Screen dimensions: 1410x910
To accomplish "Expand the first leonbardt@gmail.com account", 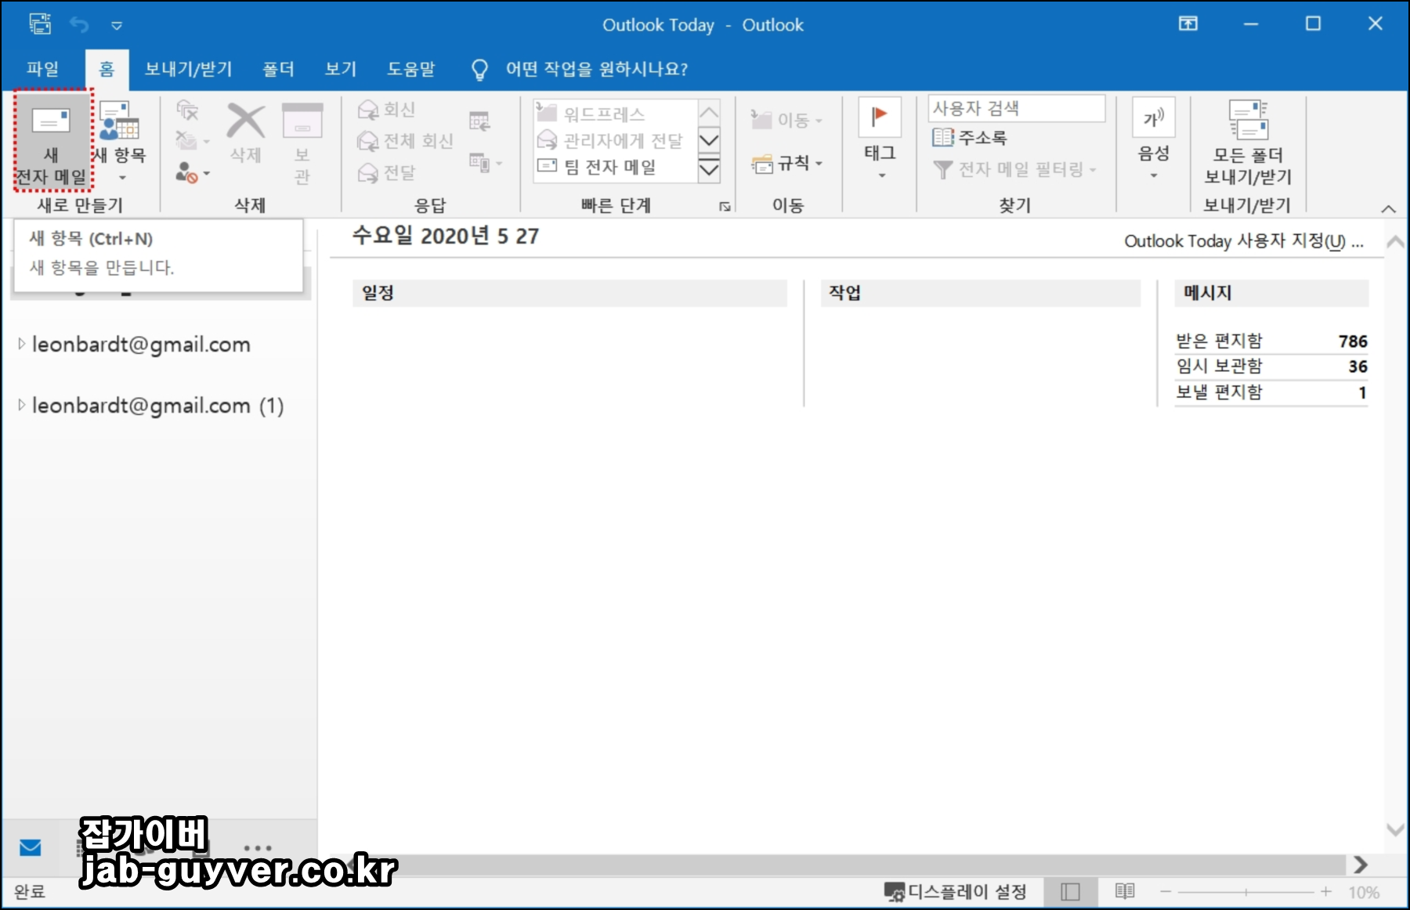I will pos(21,344).
